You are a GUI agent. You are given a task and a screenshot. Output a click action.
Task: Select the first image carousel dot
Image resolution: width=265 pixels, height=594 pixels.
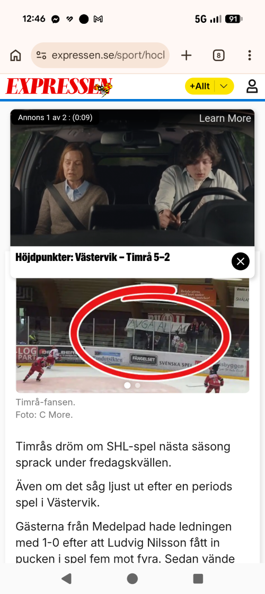pyautogui.click(x=127, y=385)
